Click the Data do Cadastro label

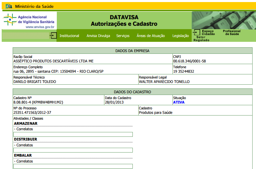click(118, 98)
